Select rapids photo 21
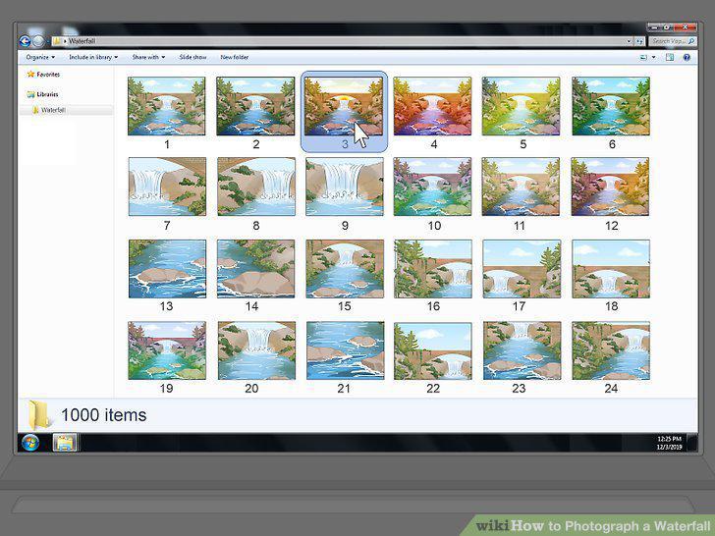 pos(346,350)
